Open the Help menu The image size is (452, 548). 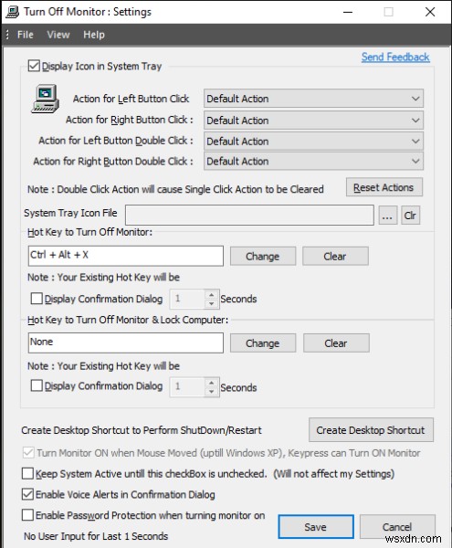[x=94, y=35]
